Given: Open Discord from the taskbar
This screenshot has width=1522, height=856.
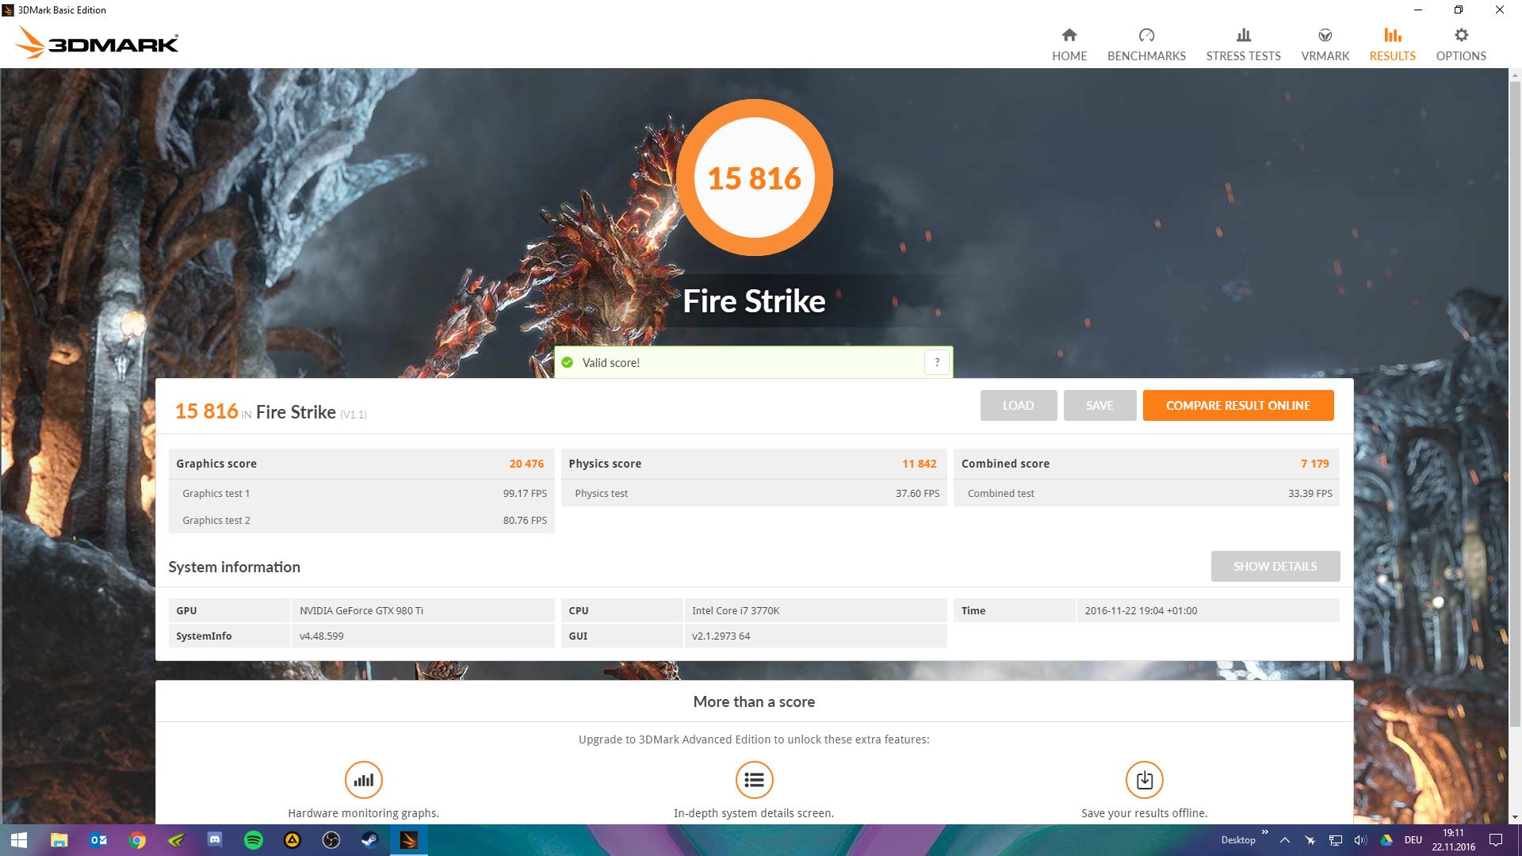Looking at the screenshot, I should pyautogui.click(x=214, y=840).
